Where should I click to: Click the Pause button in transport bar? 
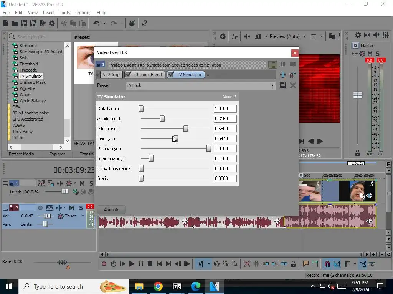(141, 264)
